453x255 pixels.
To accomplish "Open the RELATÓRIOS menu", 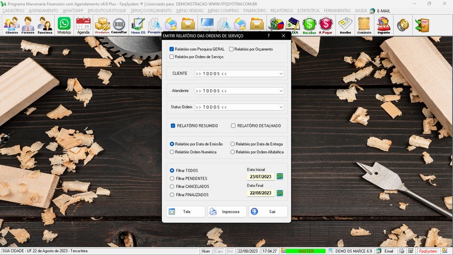I will pos(281,11).
